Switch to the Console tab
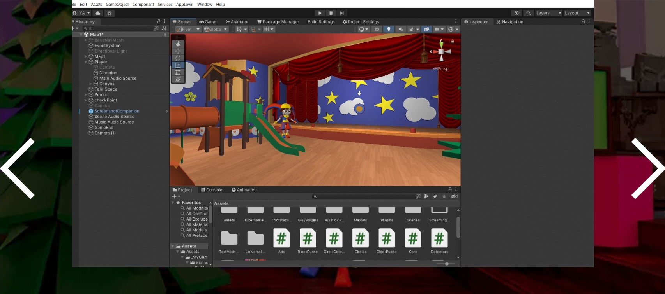 tap(212, 190)
